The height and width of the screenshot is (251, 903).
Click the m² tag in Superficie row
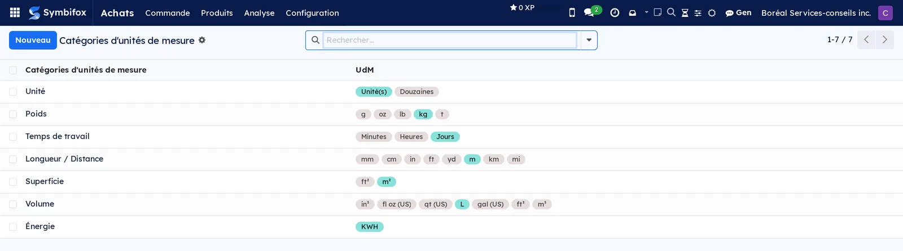point(387,182)
